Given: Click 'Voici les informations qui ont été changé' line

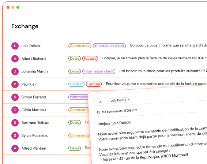Looking at the screenshot, I should tap(135, 153).
